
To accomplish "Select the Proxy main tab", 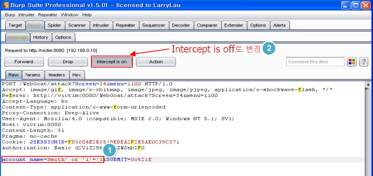I will tap(34, 25).
